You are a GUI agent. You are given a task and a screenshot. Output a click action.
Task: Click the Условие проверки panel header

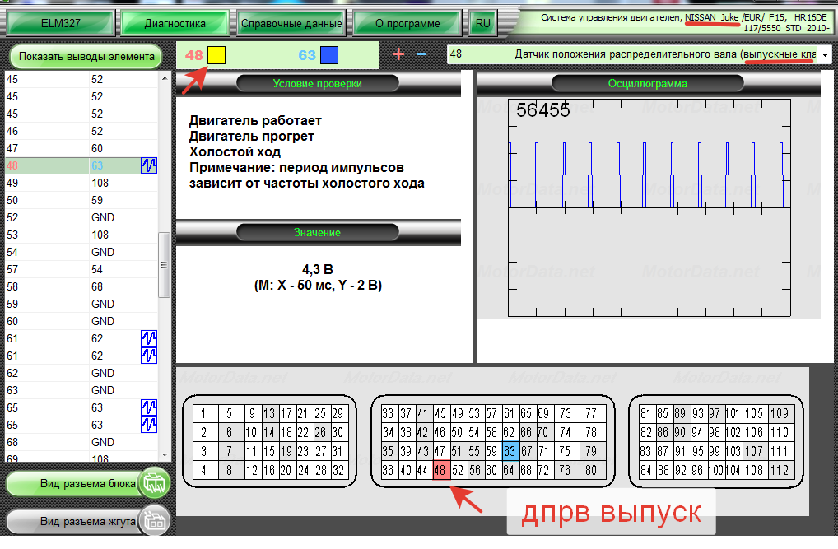point(318,83)
